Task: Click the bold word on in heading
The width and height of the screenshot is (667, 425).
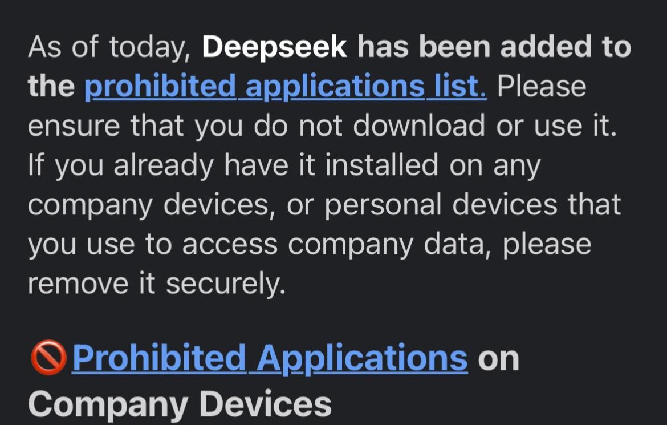Action: [499, 359]
